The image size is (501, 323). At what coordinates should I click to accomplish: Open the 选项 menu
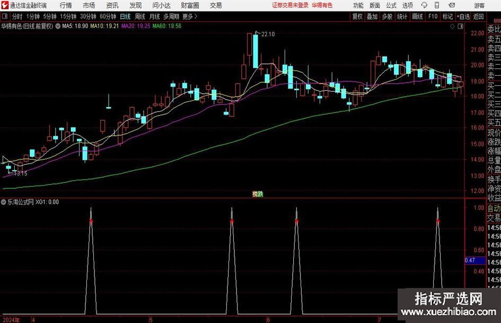tap(407, 5)
